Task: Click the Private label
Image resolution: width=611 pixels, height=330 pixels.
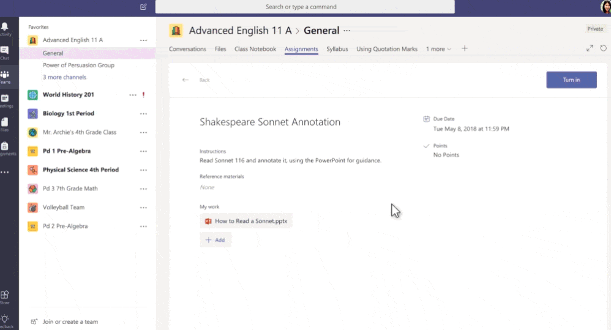Action: point(595,29)
